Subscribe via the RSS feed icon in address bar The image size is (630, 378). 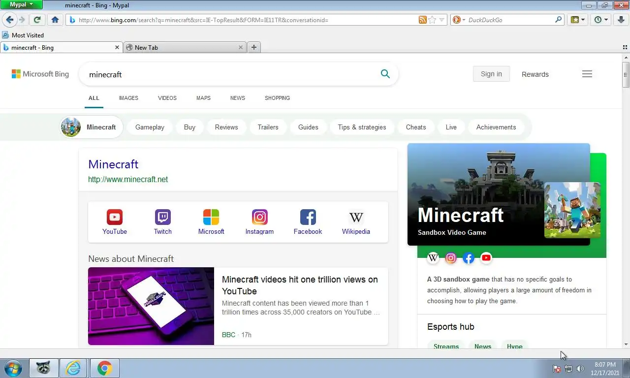(x=422, y=20)
